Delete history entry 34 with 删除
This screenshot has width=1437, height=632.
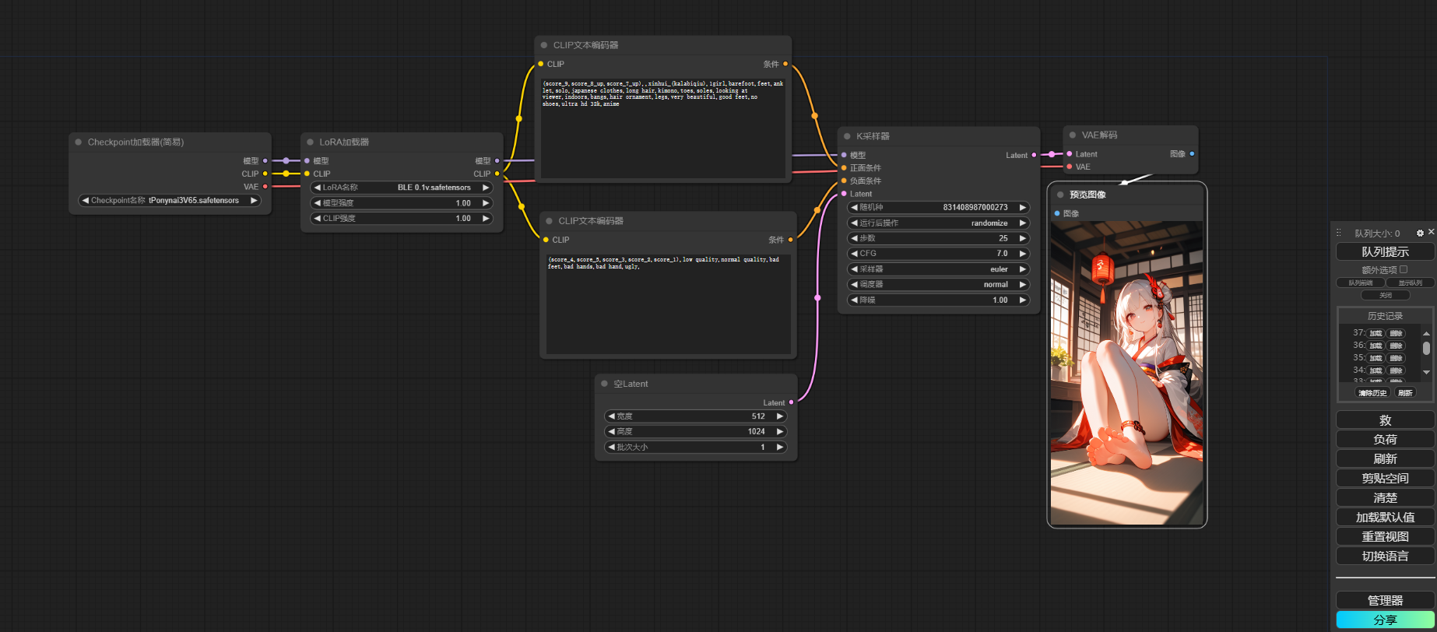point(1396,370)
